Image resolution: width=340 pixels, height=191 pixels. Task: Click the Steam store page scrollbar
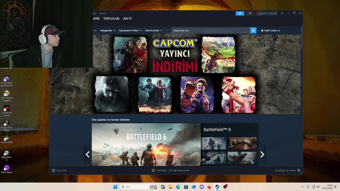click(x=301, y=37)
